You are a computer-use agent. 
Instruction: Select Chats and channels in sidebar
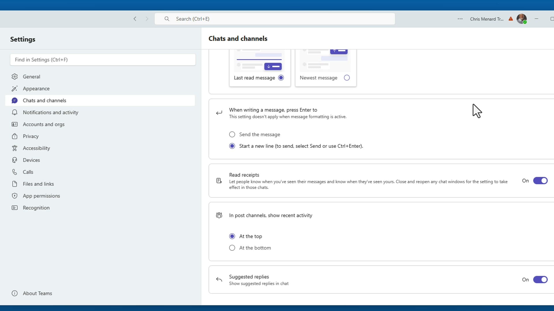[45, 100]
